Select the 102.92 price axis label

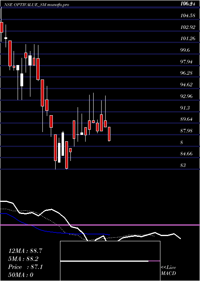[x=188, y=27]
